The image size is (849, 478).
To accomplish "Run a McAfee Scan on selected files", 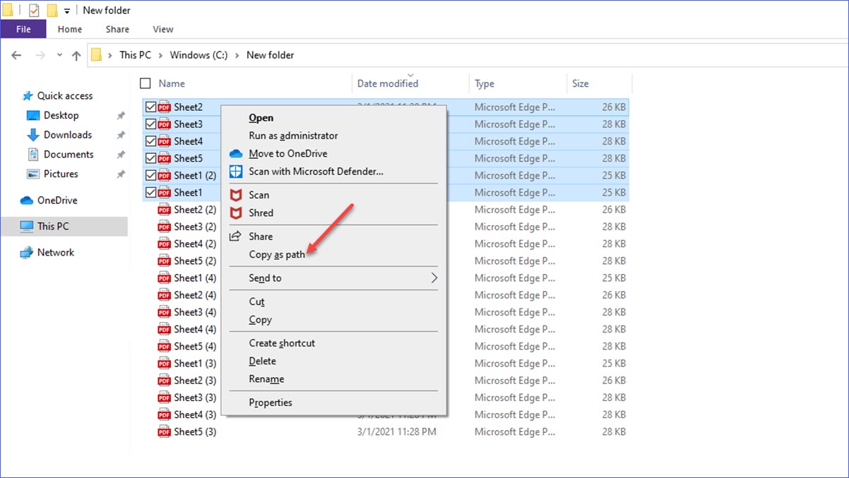I will point(259,195).
